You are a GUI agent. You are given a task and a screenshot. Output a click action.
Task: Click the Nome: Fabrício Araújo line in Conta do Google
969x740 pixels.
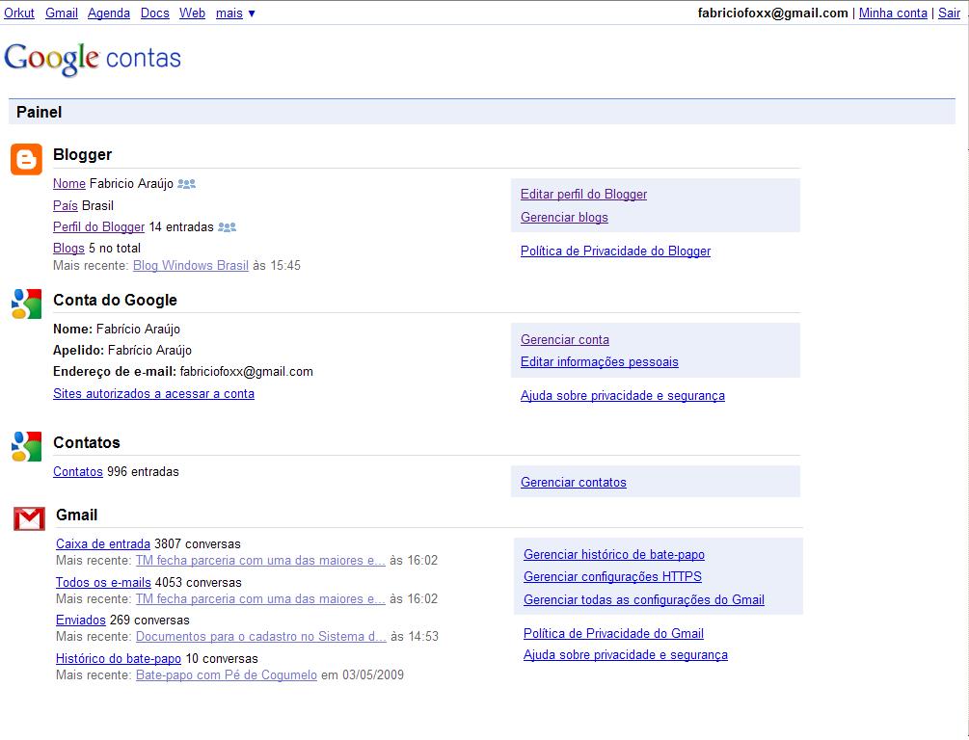(x=117, y=330)
